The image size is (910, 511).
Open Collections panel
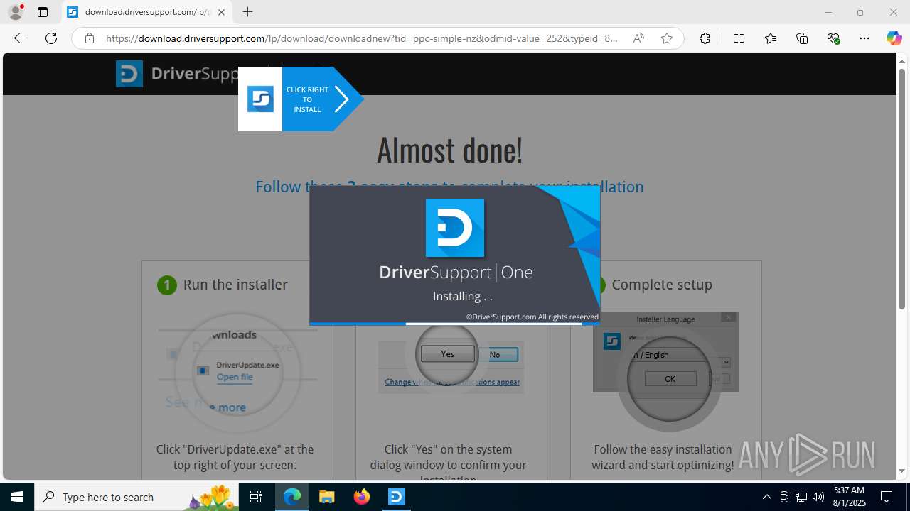pos(802,38)
